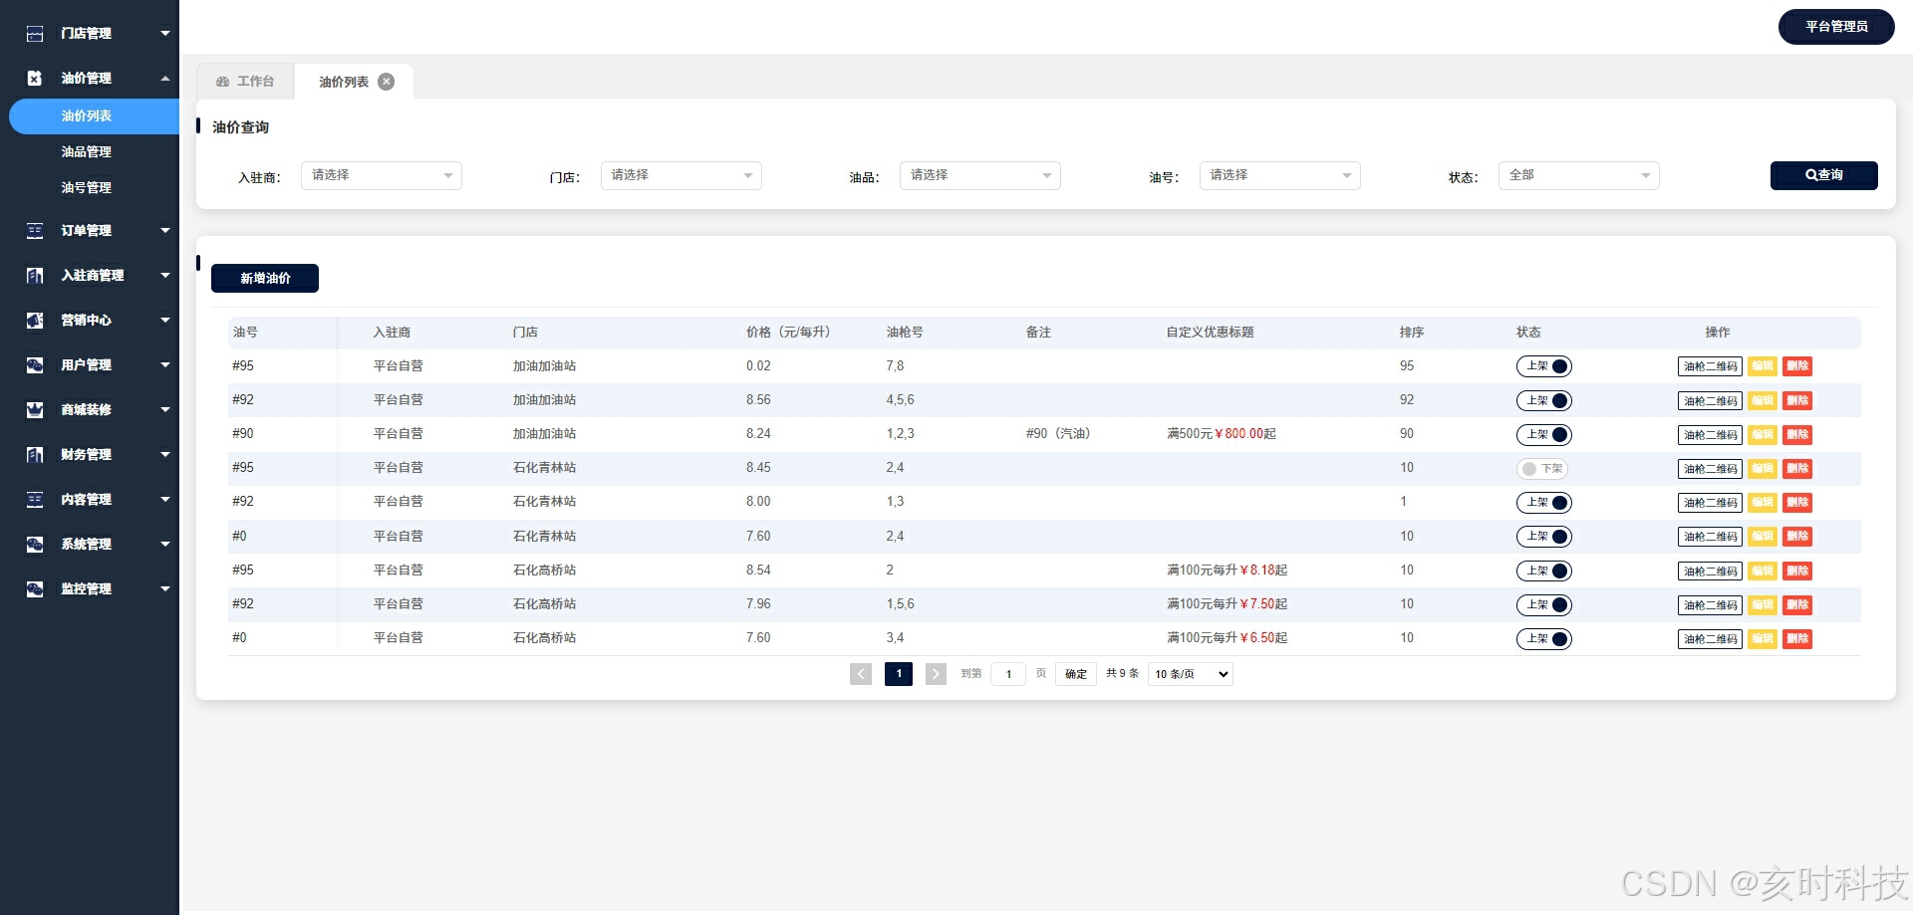The image size is (1913, 915).
Task: Delete the #90 加油加油站 price row
Action: (x=1797, y=434)
